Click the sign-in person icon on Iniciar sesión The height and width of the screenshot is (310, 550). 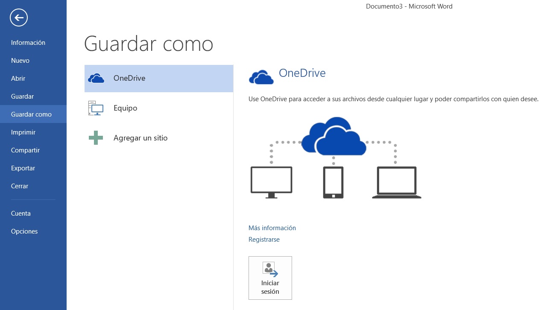coord(270,269)
